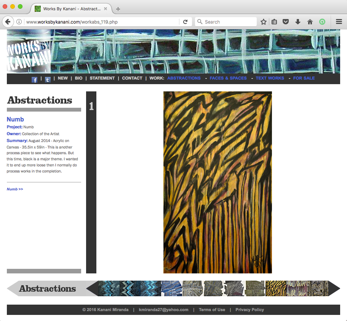
Task: Go back with the browser back arrow
Action: tap(8, 22)
